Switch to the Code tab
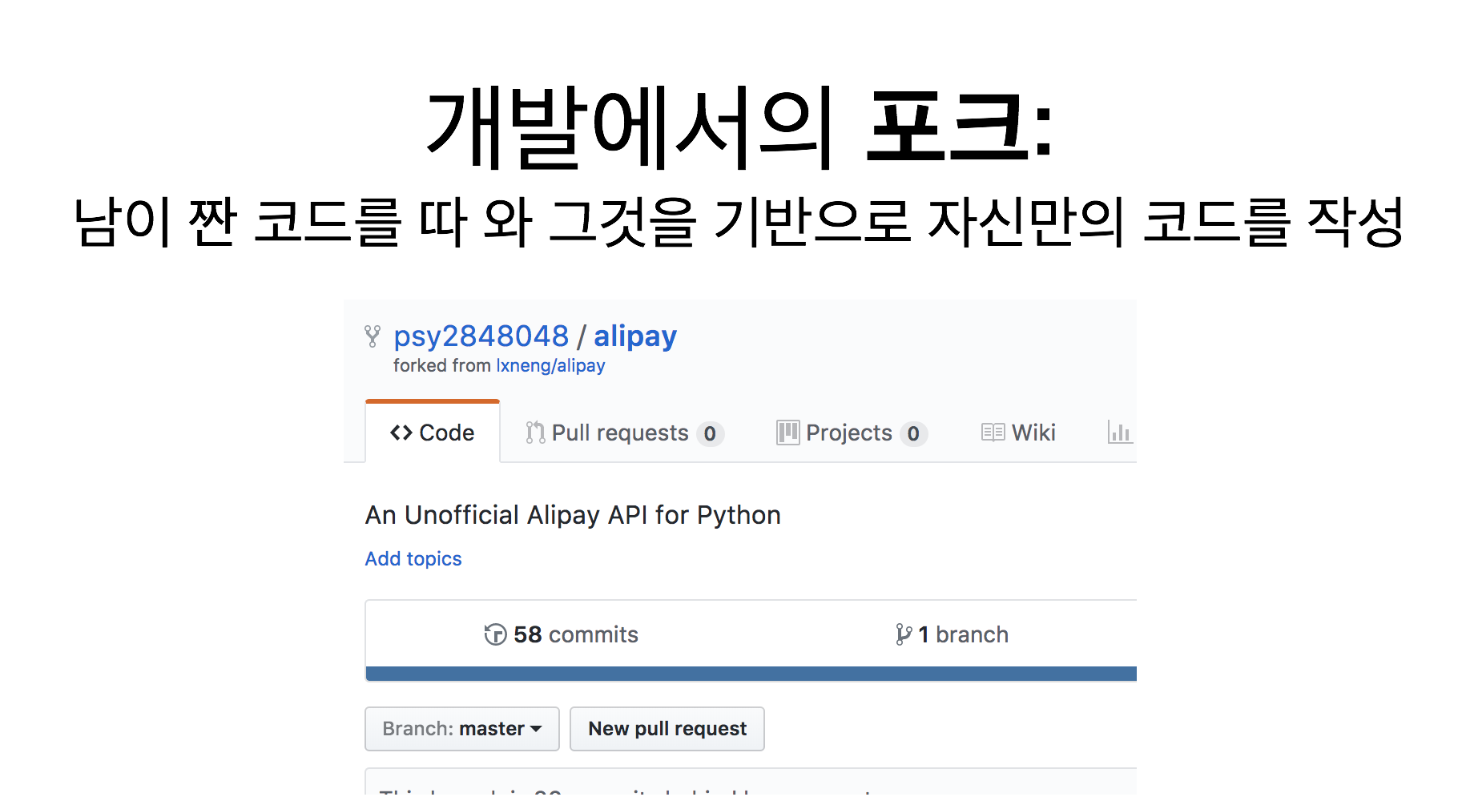Screen dimensions: 1458x809 (433, 433)
